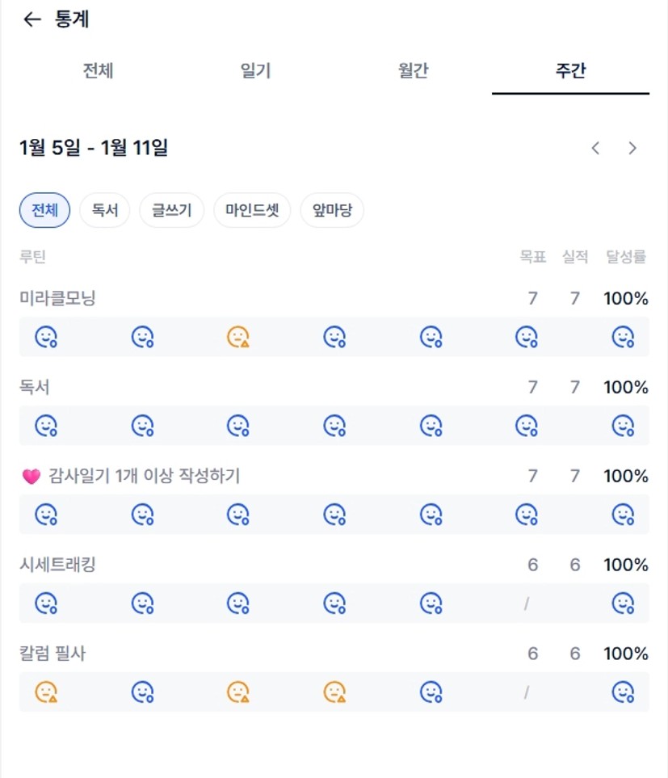The width and height of the screenshot is (668, 778).
Task: Click the orange face icon in 미라클모닝 row
Action: 237,337
